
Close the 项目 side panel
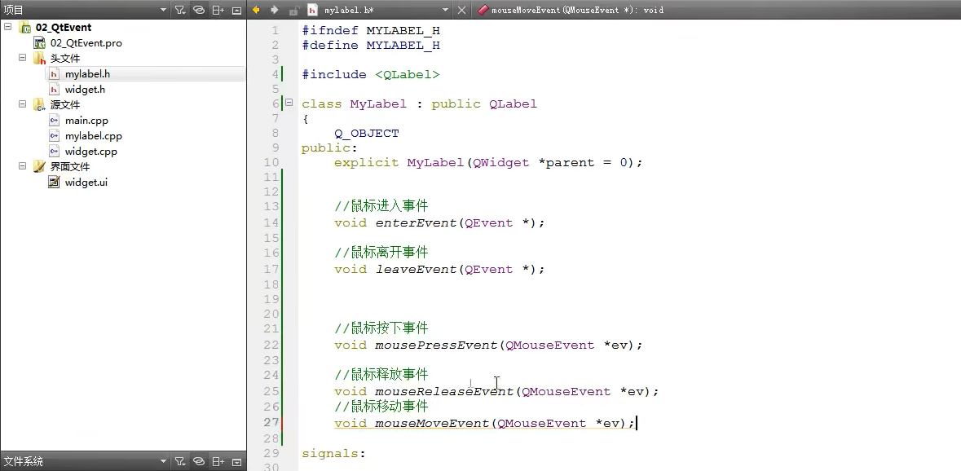coord(236,10)
